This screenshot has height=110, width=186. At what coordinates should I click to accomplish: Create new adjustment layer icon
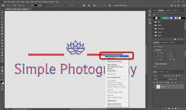[x=172, y=108]
